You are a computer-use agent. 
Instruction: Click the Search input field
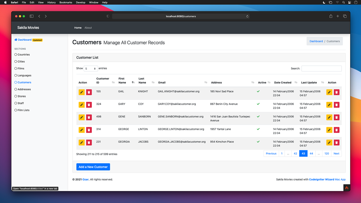click(x=321, y=69)
